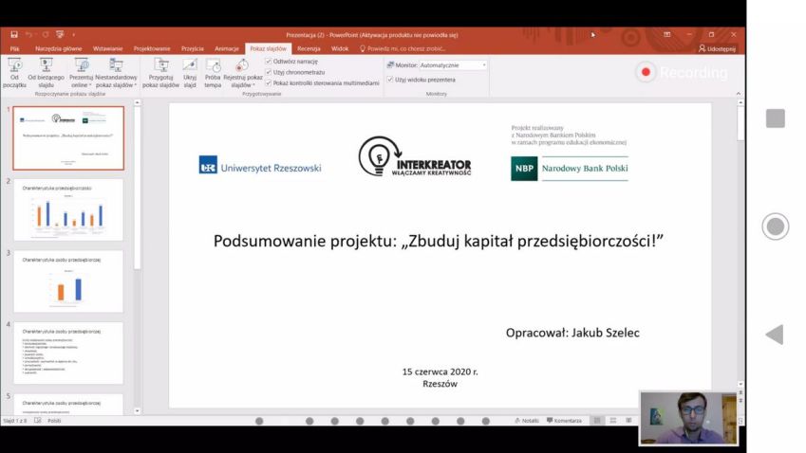
Task: Expand Niestandardowy pokaz slajdów menu
Action: [116, 83]
